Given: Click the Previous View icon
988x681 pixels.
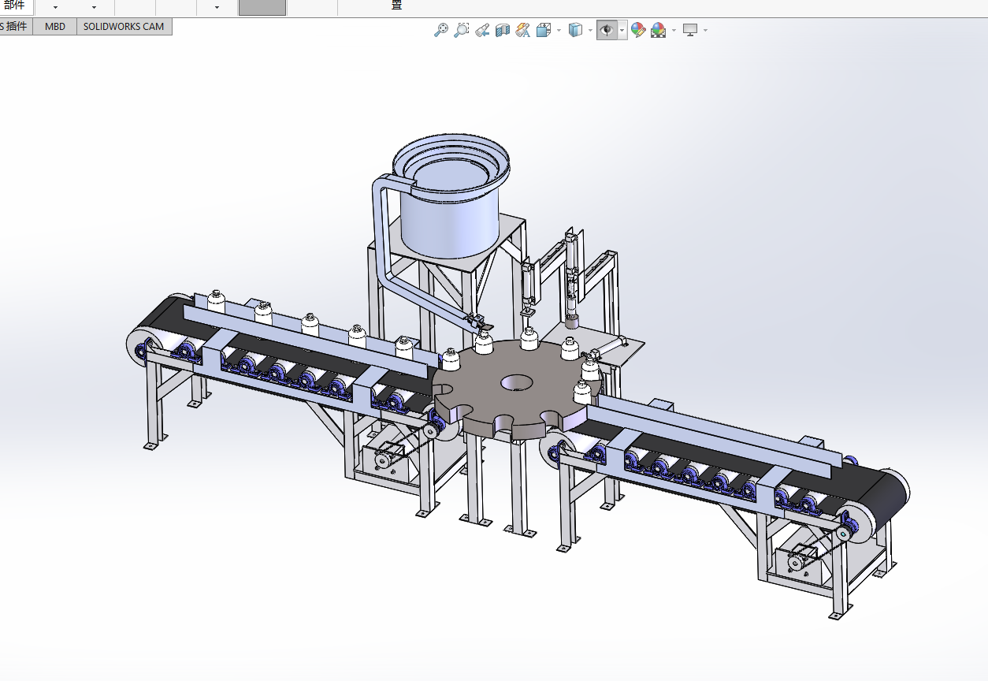Looking at the screenshot, I should (x=482, y=30).
